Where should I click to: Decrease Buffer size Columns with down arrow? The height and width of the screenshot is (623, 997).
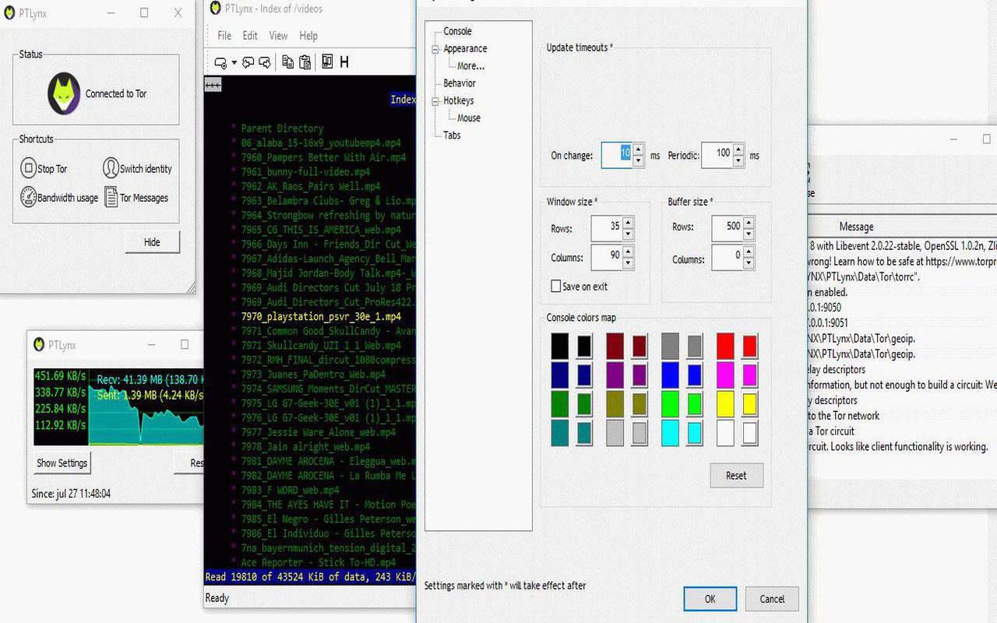point(749,262)
